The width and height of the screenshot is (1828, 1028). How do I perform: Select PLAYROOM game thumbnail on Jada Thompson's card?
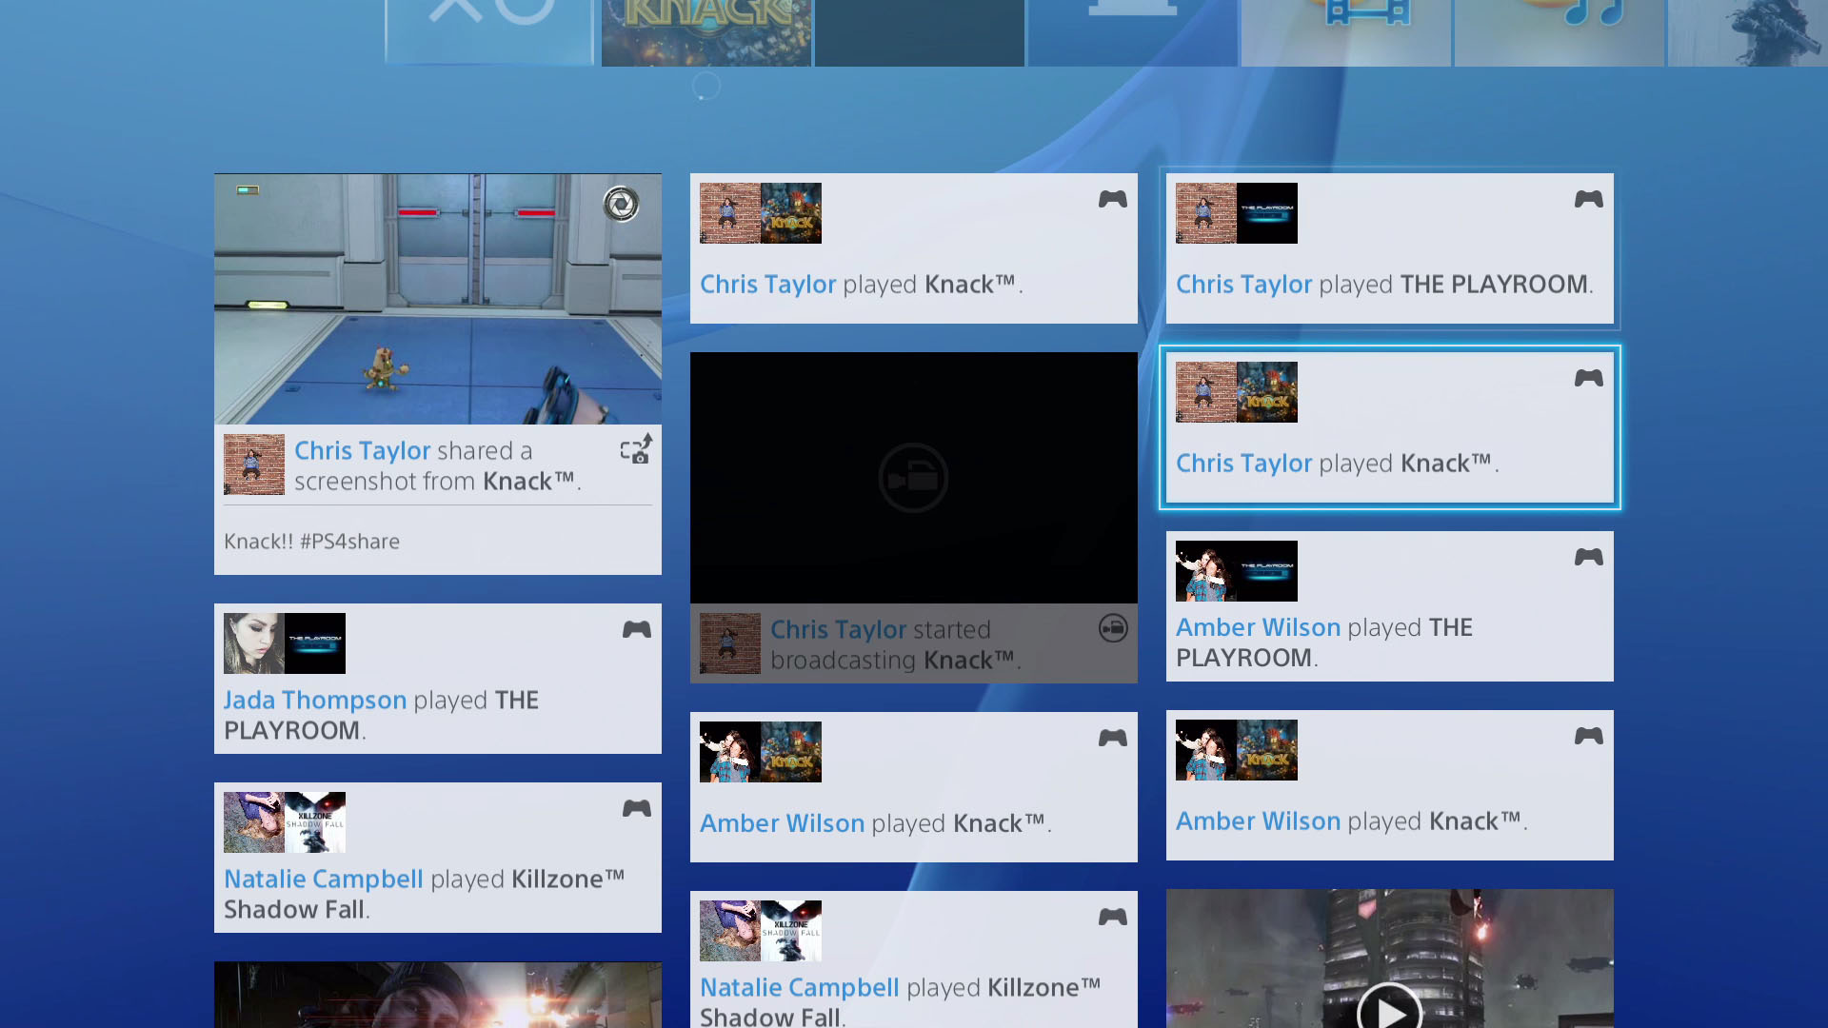click(x=315, y=643)
